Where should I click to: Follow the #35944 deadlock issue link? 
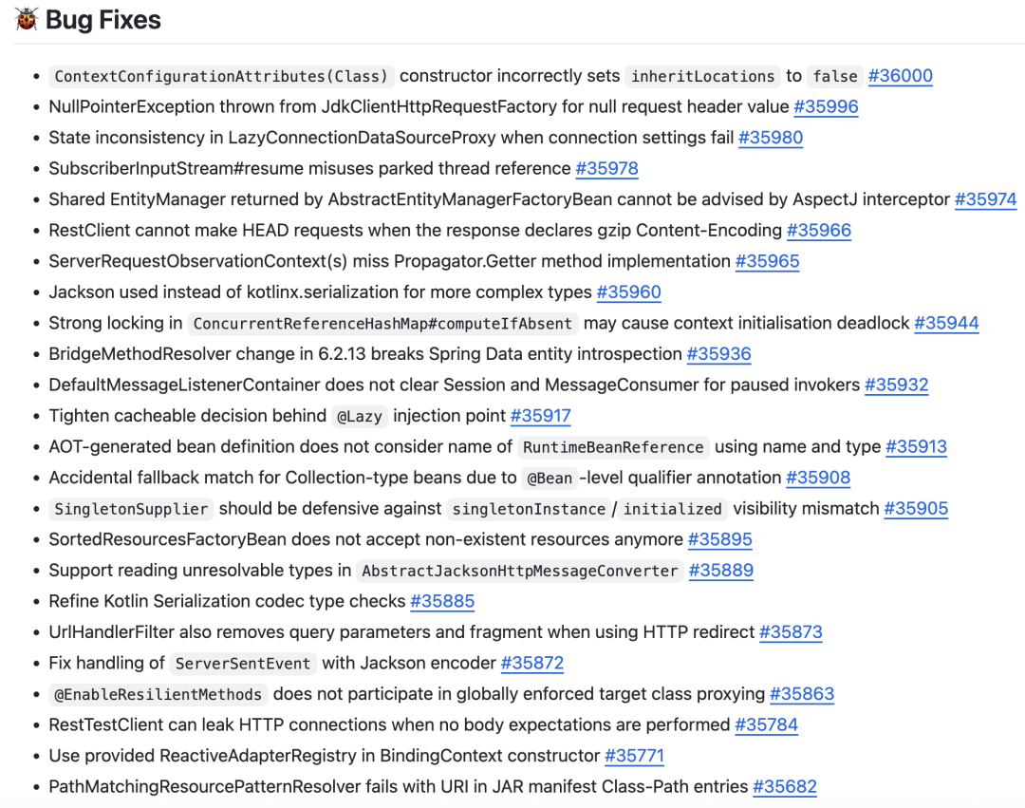pos(946,323)
